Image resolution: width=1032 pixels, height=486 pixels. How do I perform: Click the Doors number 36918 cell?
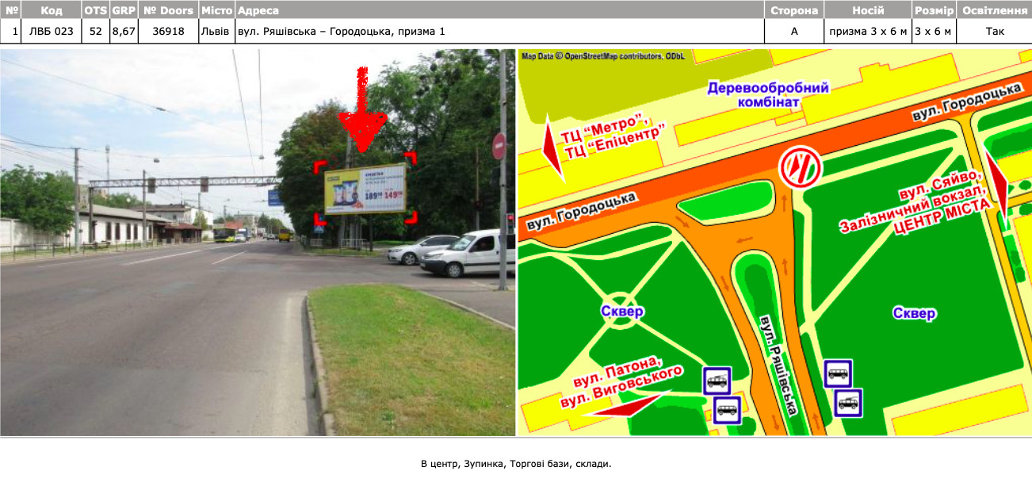point(168,32)
